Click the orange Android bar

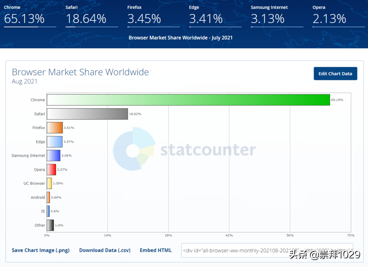(x=48, y=197)
